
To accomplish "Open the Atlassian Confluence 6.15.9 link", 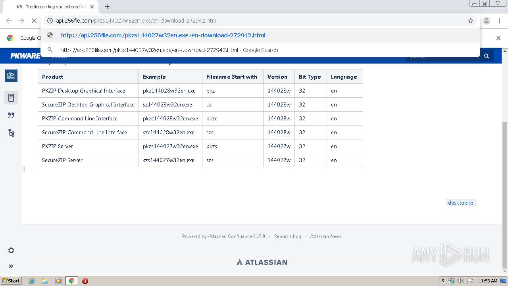I will click(x=236, y=236).
